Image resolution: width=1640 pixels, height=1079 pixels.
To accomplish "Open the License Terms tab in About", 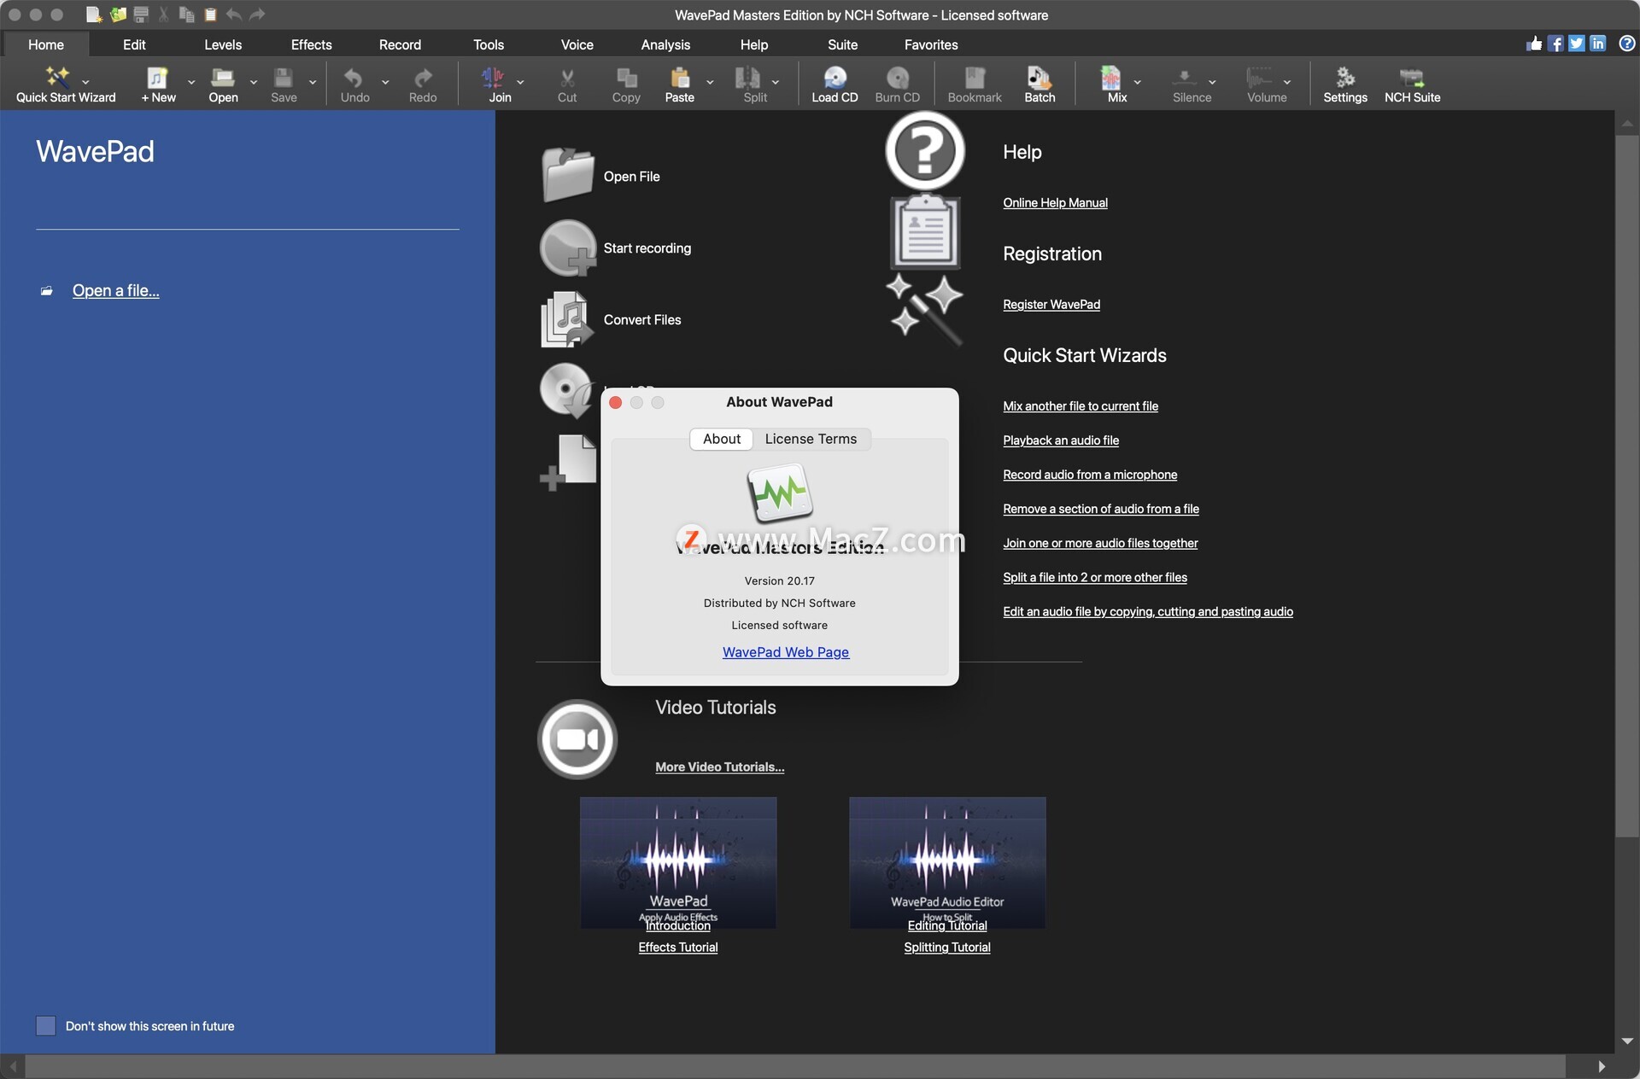I will 811,439.
